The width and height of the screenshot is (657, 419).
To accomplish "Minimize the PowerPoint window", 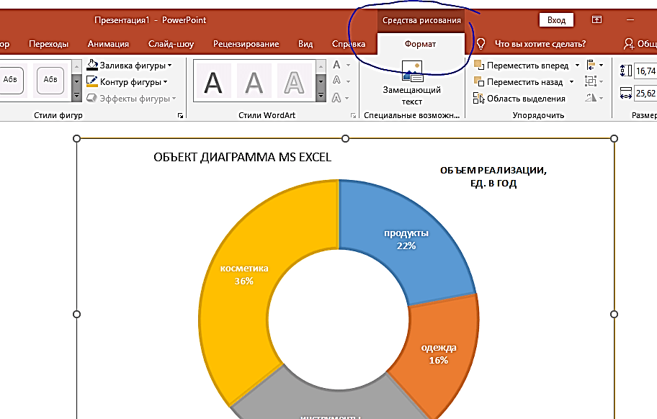I will coord(630,19).
